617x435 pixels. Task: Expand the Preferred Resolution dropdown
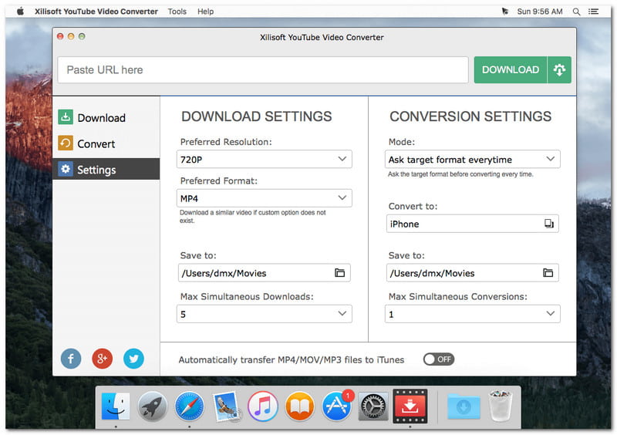[x=265, y=159]
